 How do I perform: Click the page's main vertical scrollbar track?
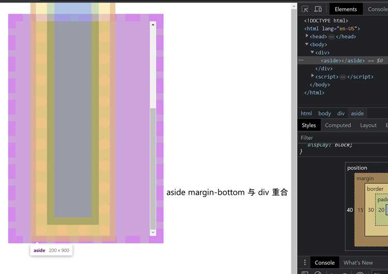pos(294,141)
